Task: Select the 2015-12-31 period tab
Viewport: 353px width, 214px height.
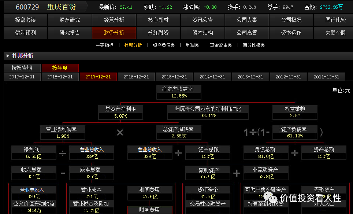Action: (174, 77)
